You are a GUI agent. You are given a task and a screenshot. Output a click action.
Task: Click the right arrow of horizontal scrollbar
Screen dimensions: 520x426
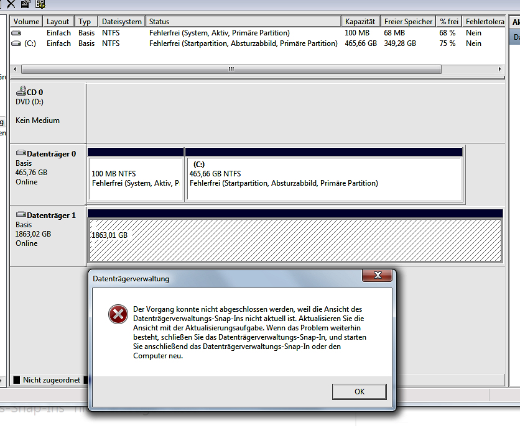(x=499, y=70)
